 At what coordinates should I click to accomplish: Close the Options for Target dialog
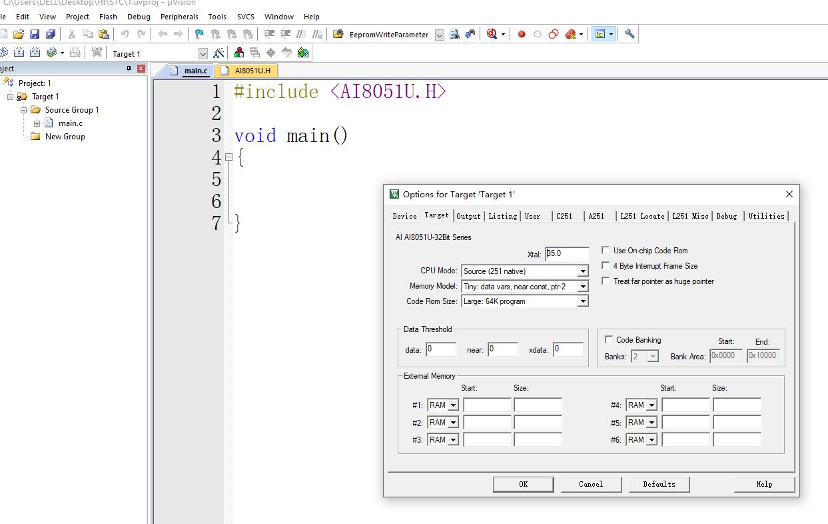coord(789,194)
